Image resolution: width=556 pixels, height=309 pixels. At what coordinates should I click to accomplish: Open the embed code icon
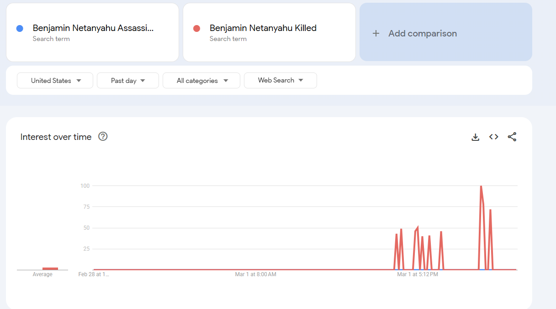(x=493, y=137)
